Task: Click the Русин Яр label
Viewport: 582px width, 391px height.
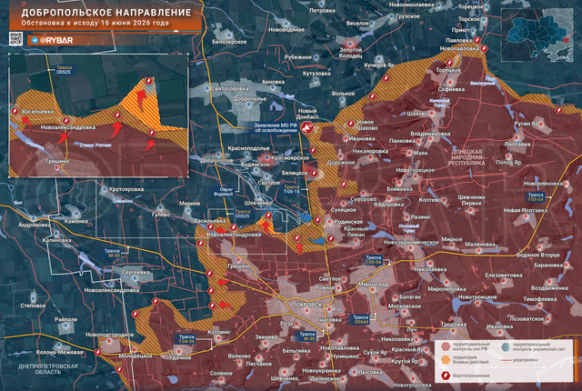Action: coord(526,124)
